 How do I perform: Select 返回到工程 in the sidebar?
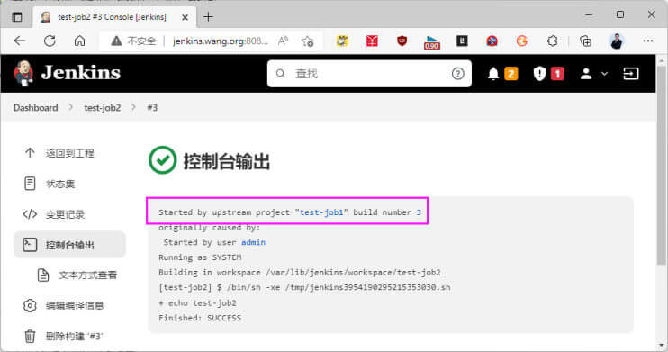(x=70, y=153)
